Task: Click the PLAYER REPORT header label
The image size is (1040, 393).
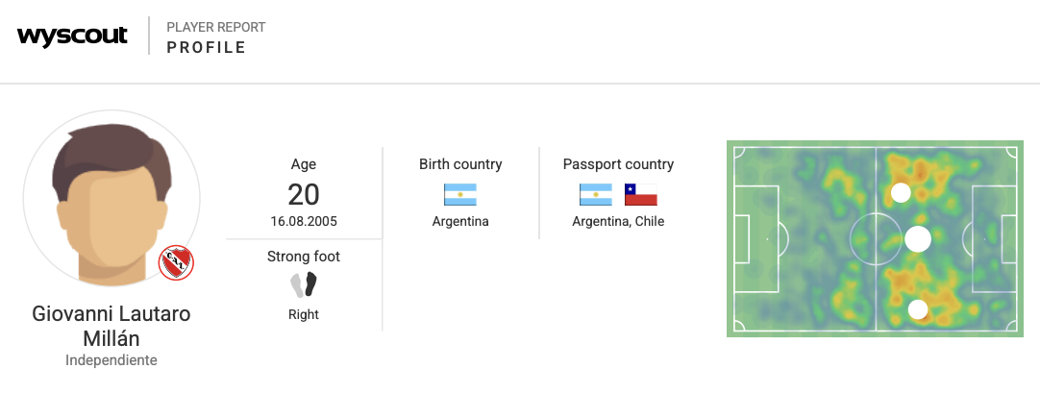Action: pyautogui.click(x=215, y=27)
